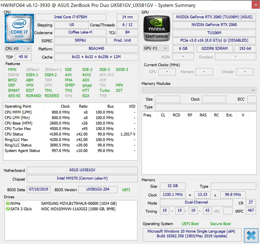Click the Dual-Channel mode field
This screenshot has width=260, height=244.
[196, 203]
